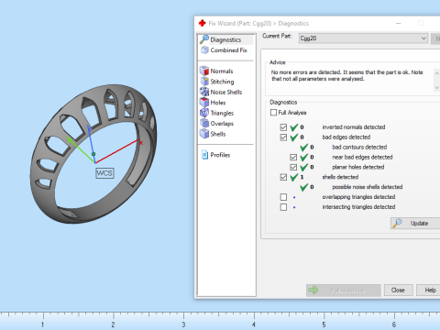Image resolution: width=440 pixels, height=330 pixels.
Task: Open the Overlaps fix icon
Action: coord(204,123)
